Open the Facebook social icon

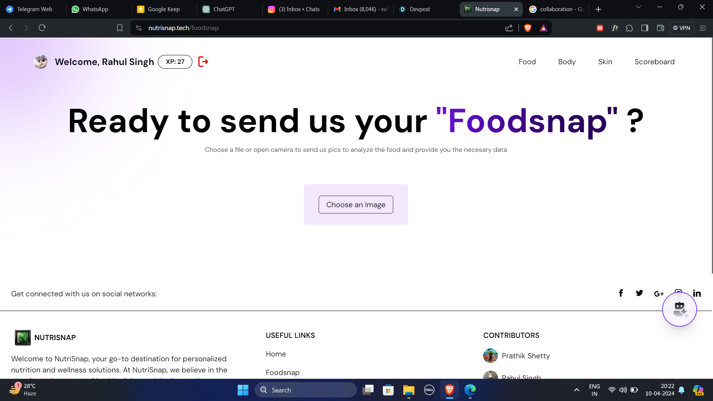click(x=621, y=293)
